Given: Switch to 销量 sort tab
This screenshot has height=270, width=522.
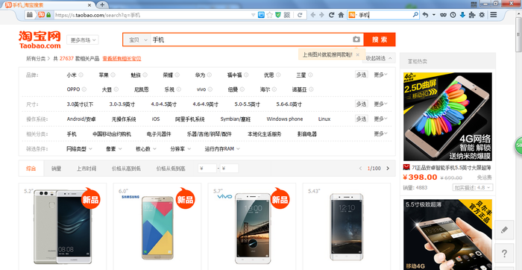Looking at the screenshot, I should 56,169.
